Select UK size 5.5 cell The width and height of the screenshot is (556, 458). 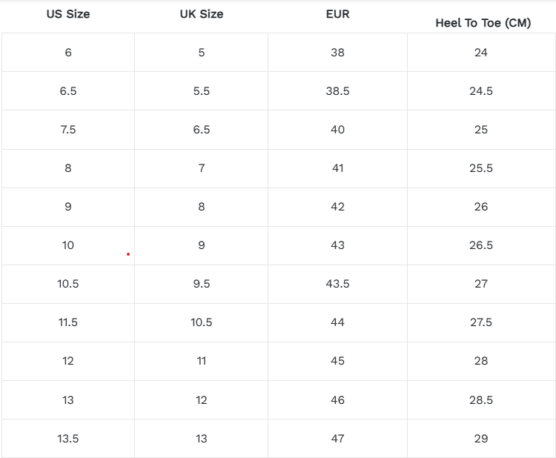201,91
